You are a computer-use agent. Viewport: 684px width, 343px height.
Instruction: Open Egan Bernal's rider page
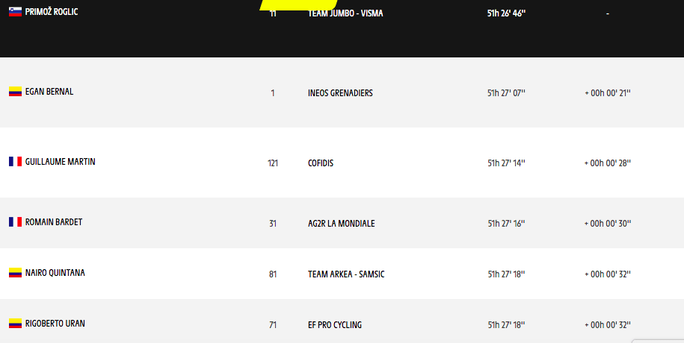click(x=49, y=92)
